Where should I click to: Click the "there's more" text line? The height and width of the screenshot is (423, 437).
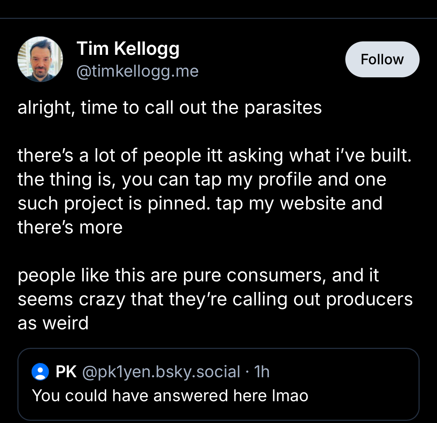point(70,227)
